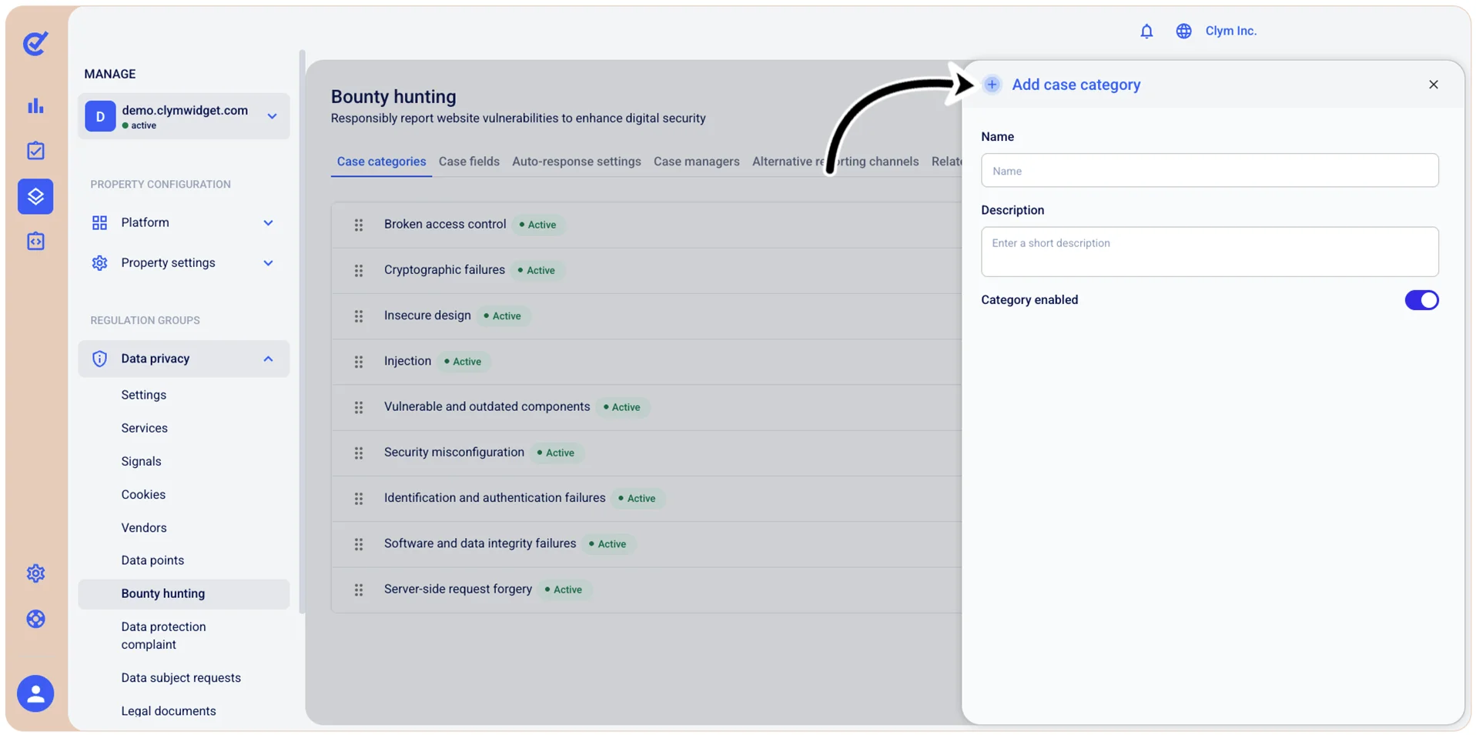The width and height of the screenshot is (1476, 735).
Task: Go to Bounty hunting in sidebar
Action: tap(183, 593)
